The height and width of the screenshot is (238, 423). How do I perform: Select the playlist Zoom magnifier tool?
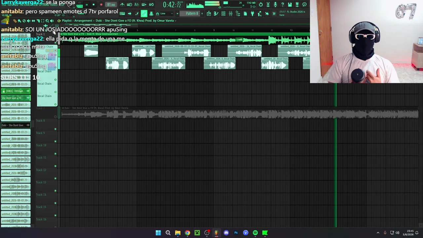47,21
